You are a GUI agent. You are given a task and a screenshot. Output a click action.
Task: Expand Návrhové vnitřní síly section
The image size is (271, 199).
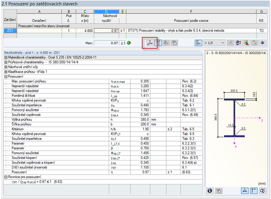tap(6, 67)
